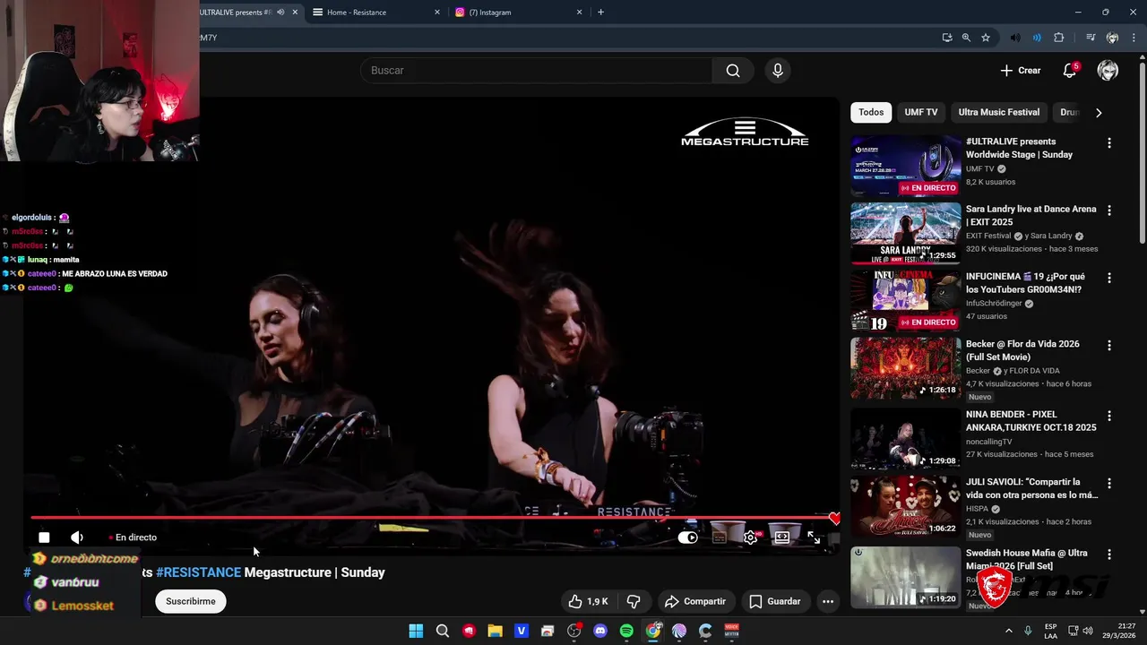The height and width of the screenshot is (645, 1147).
Task: Open a new browser tab
Action: pos(600,13)
